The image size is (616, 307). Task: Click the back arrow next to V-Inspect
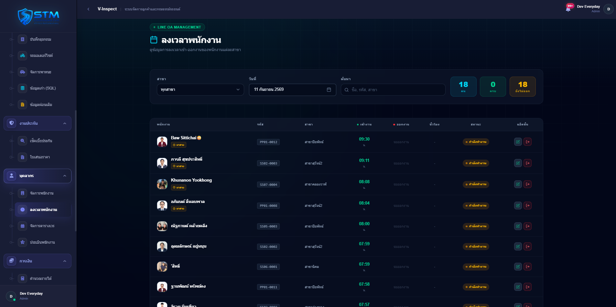tap(88, 9)
